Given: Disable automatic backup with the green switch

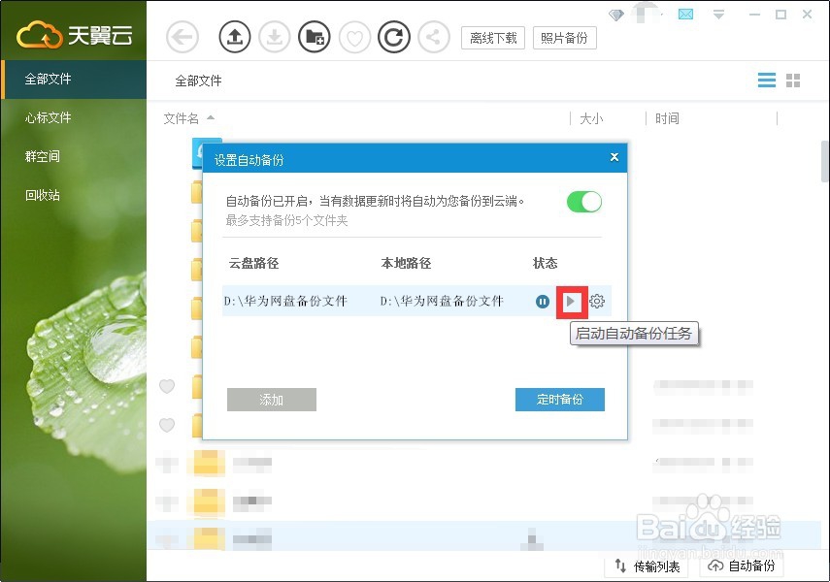Looking at the screenshot, I should click(x=584, y=201).
